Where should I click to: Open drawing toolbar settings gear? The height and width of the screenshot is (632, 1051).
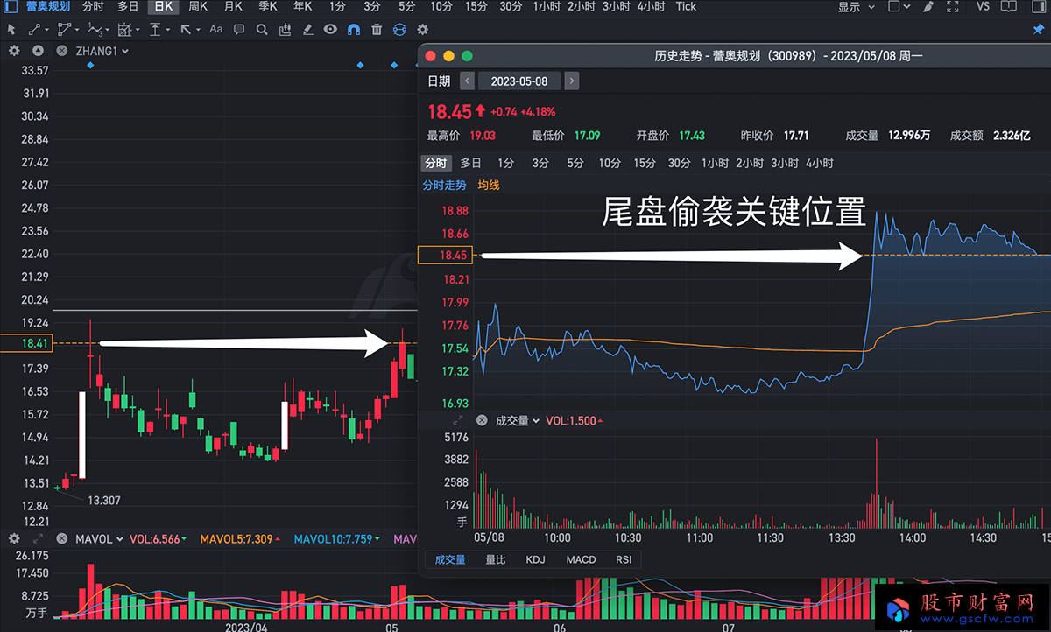[x=422, y=29]
